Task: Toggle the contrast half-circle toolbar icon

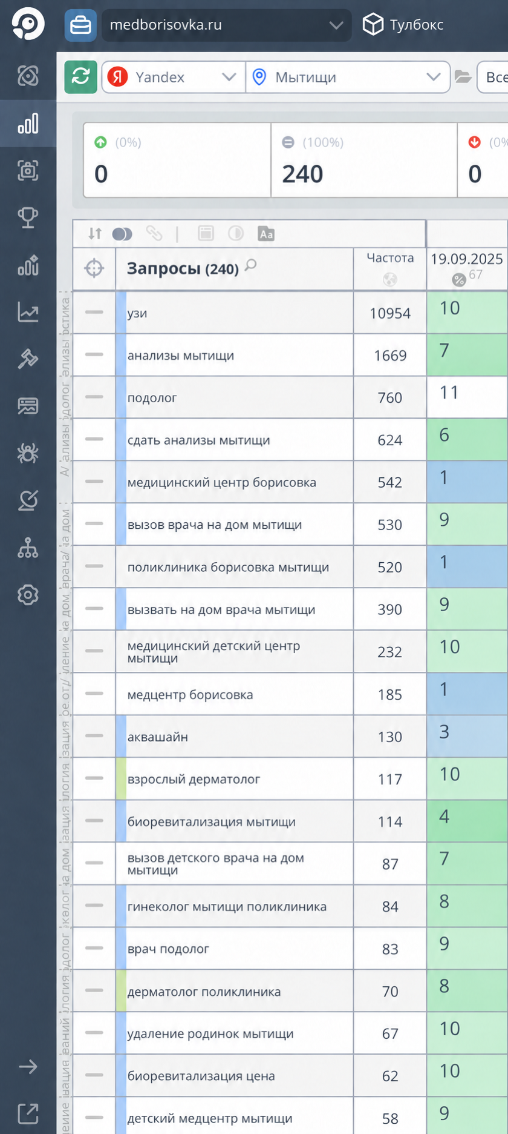Action: coord(236,233)
